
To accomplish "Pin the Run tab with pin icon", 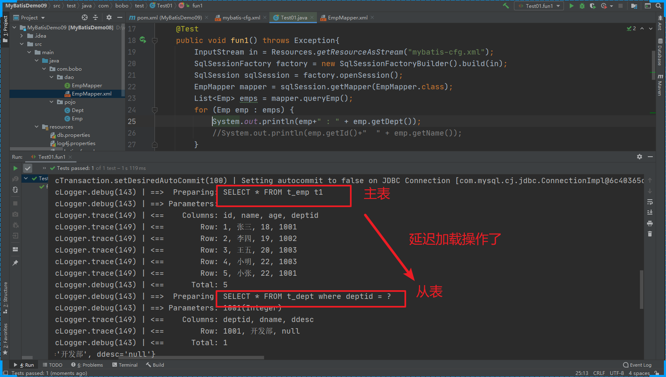I will click(15, 263).
